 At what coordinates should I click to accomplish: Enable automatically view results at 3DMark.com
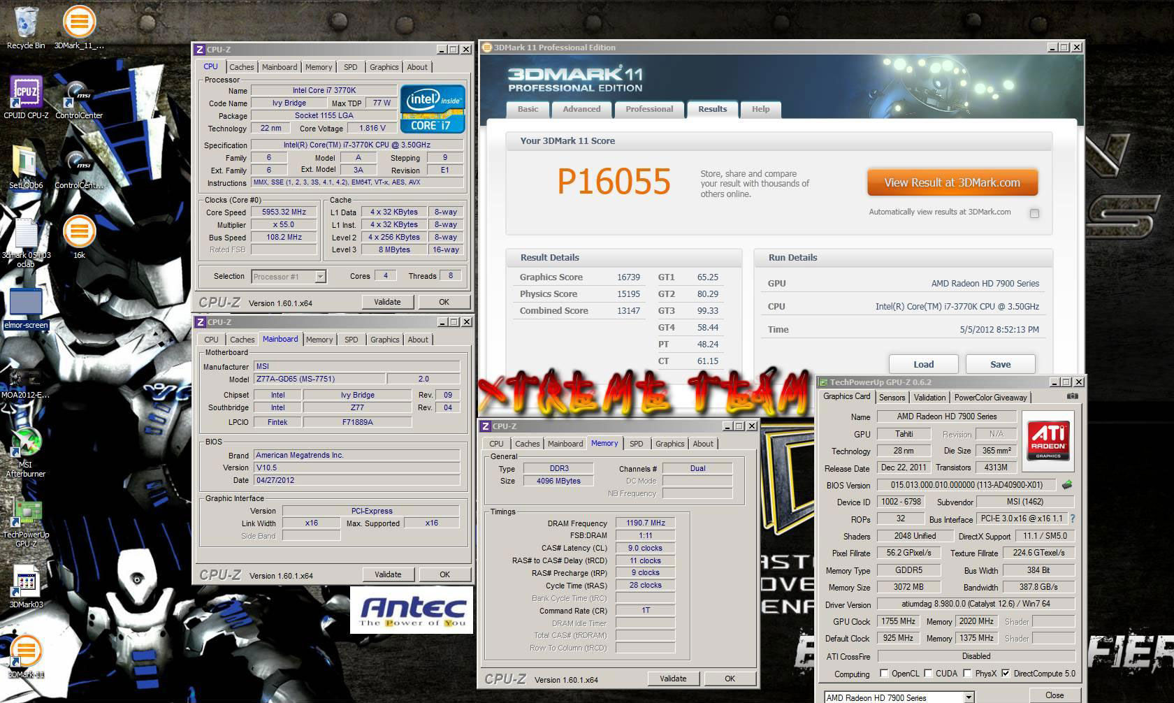(x=1034, y=213)
